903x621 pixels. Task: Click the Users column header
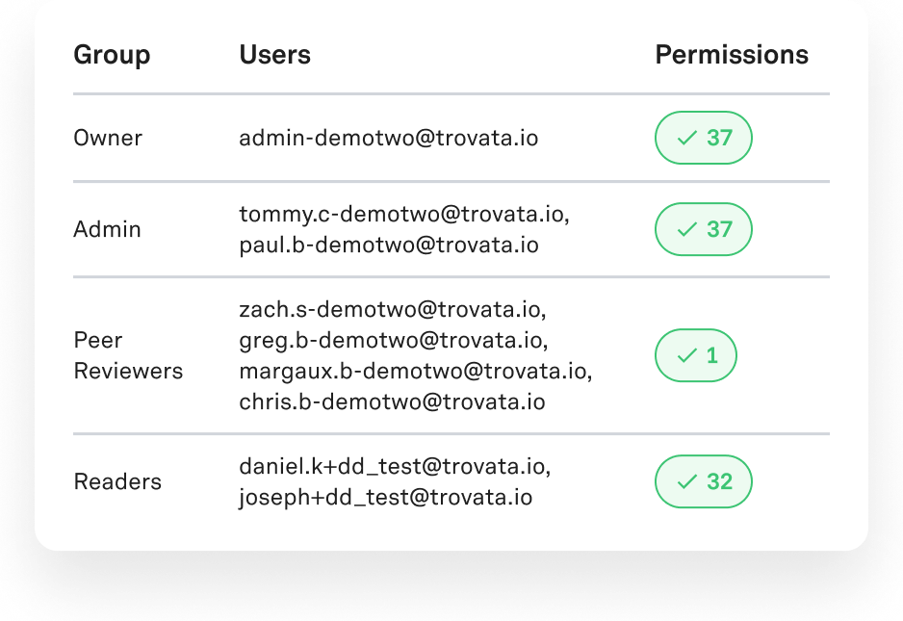click(x=274, y=55)
